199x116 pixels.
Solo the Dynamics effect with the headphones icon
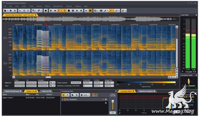(68, 99)
